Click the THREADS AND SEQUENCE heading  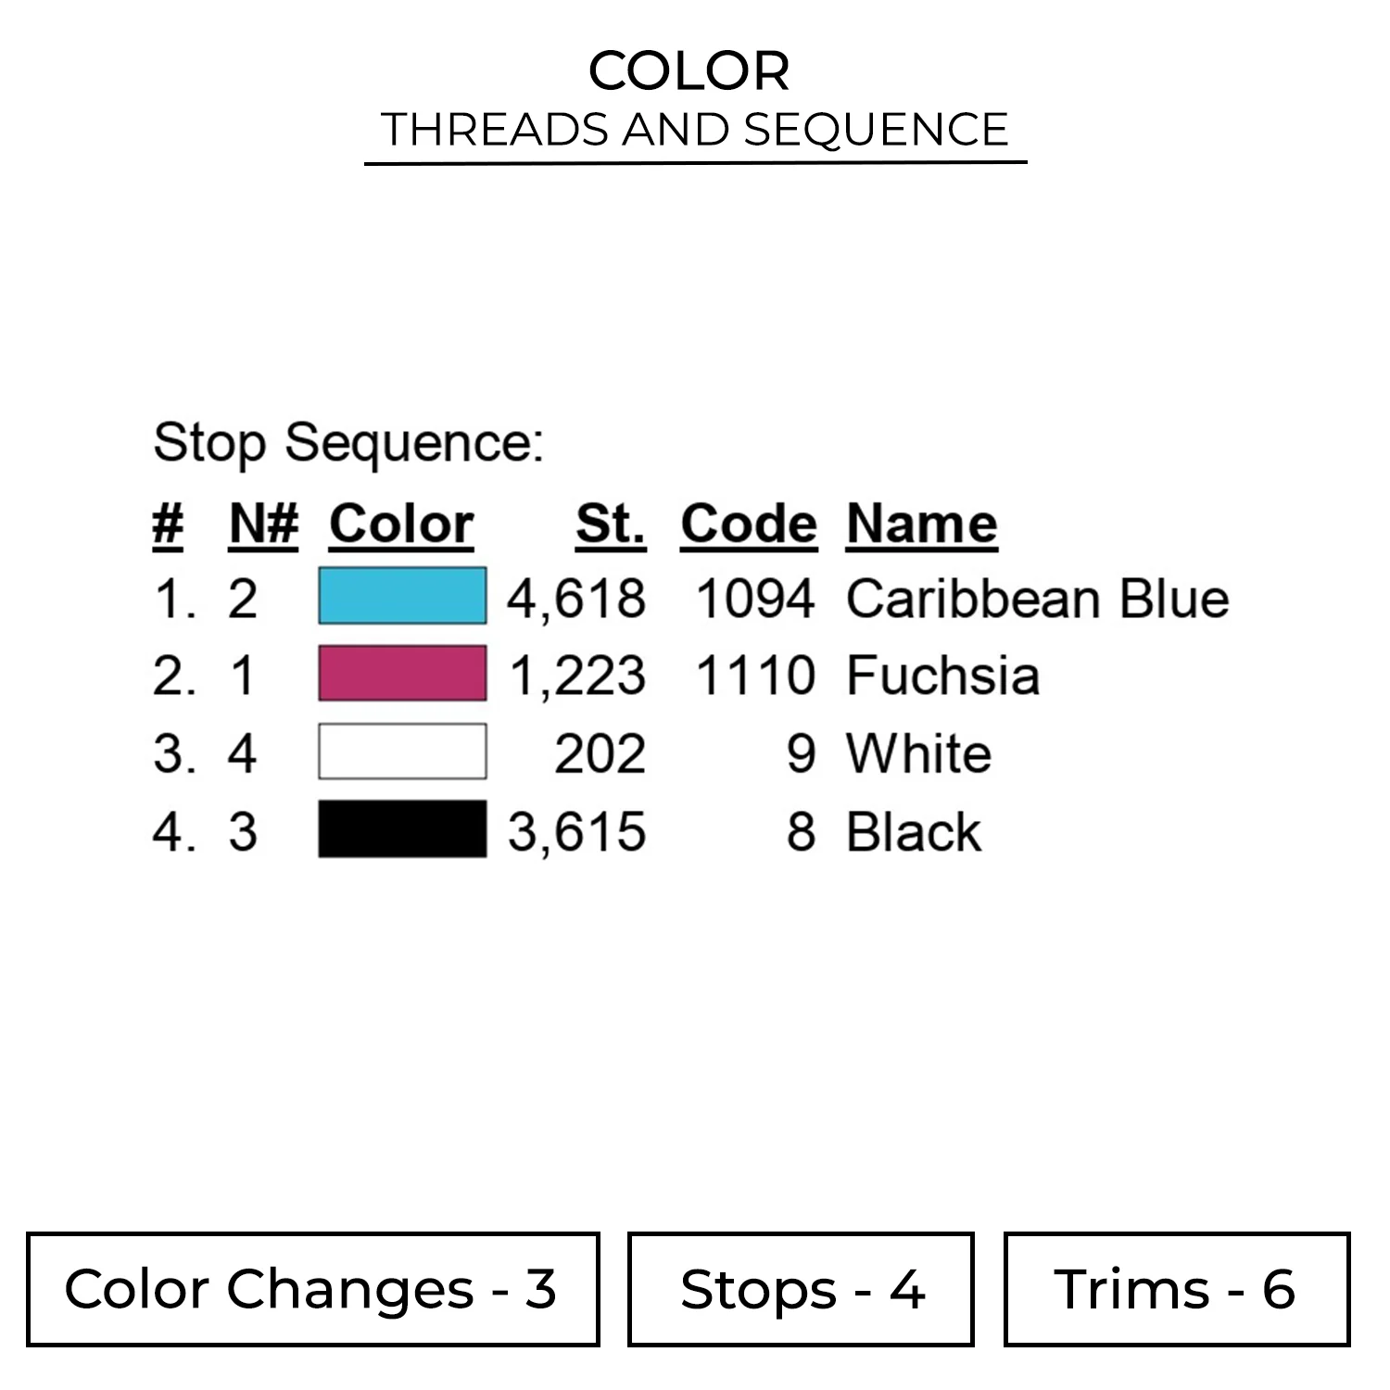tap(695, 130)
